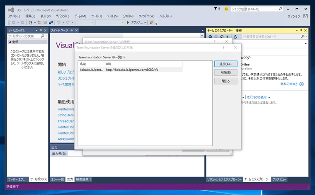Click the 削除(R) button
Image resolution: width=315 pixels, height=195 pixels.
pyautogui.click(x=226, y=72)
